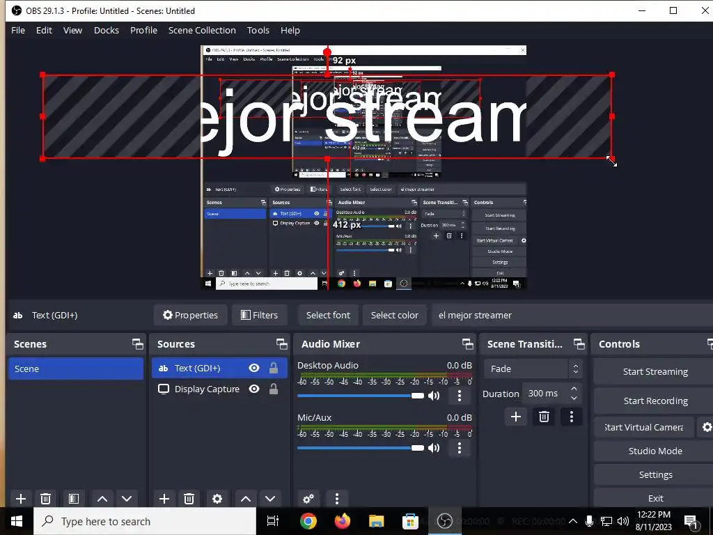Viewport: 713px width, 535px height.
Task: Open scene filters icon in Scenes dock
Action: click(74, 499)
